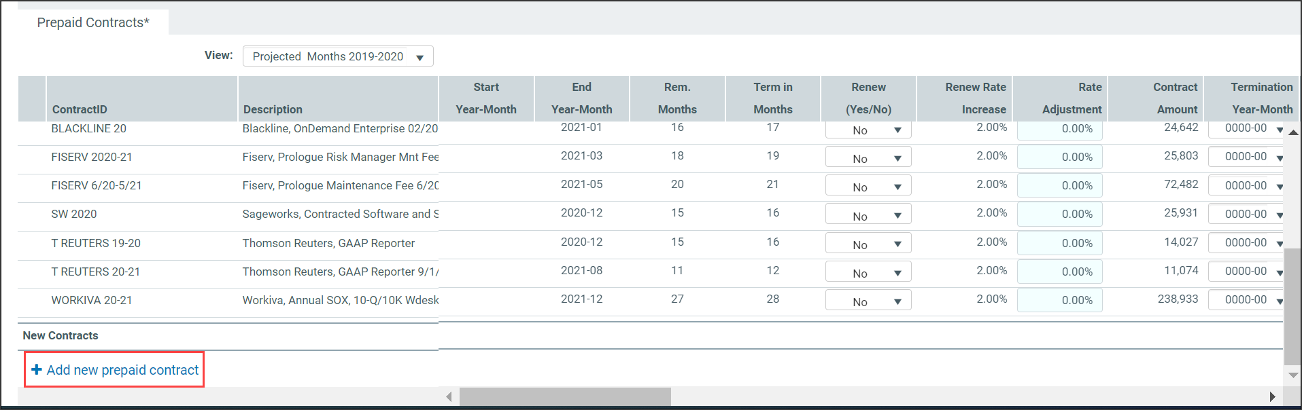
Task: Click description Sageworks, Contracted Software
Action: 340,214
